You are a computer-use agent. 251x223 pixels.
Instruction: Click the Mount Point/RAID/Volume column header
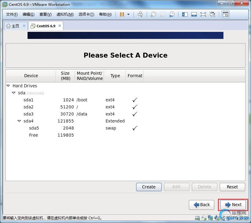[89, 76]
